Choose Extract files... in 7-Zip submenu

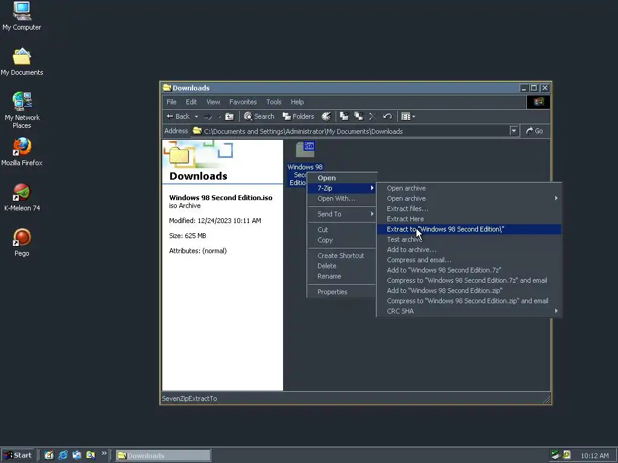point(468,209)
